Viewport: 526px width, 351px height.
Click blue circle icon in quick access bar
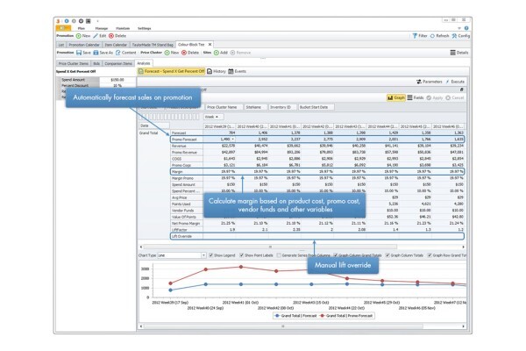[67, 21]
